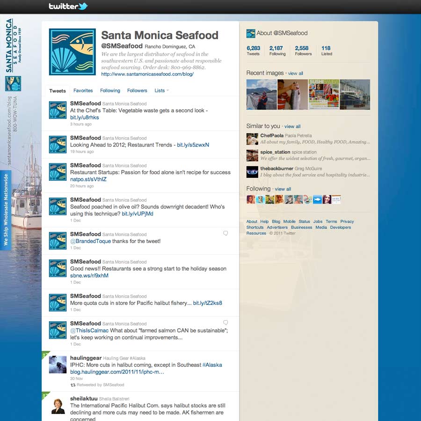
Task: Click Blog footer link
Action: point(276,222)
